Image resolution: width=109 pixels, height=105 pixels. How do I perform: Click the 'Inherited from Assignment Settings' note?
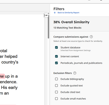75,50
